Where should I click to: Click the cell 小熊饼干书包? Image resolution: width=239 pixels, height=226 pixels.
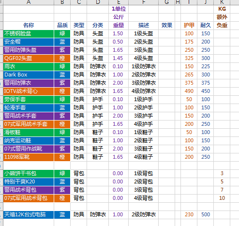point(29,174)
